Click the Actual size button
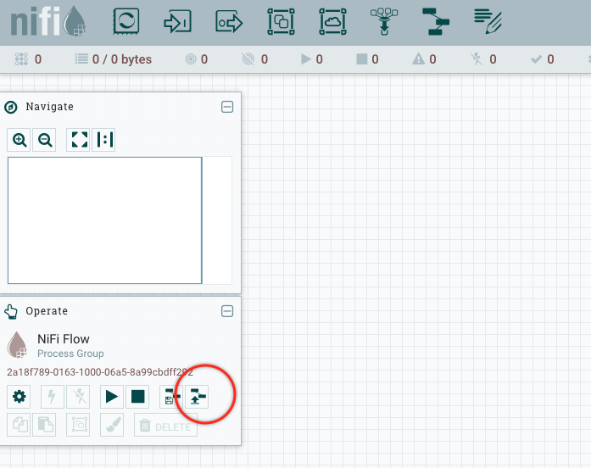 pyautogui.click(x=103, y=140)
